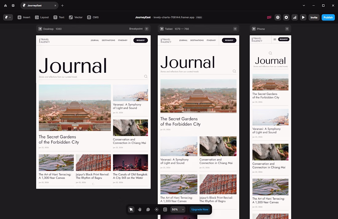
Task: Expand the 50% zoom dropdown
Action: point(178,209)
